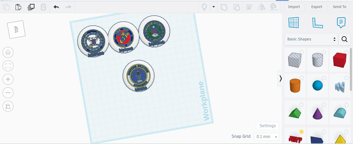This screenshot has height=144, width=353.
Task: Open the arrow dropdown beside light bulb
Action: (x=214, y=7)
